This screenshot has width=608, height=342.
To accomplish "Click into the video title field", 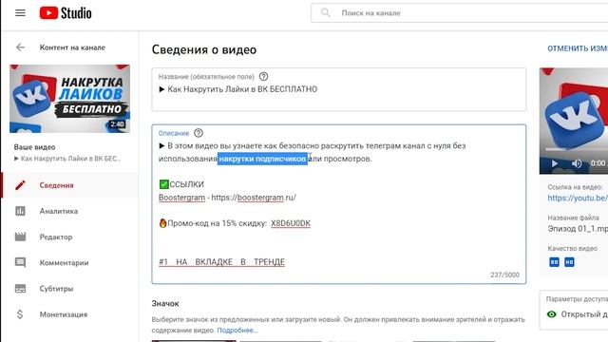I will (339, 89).
